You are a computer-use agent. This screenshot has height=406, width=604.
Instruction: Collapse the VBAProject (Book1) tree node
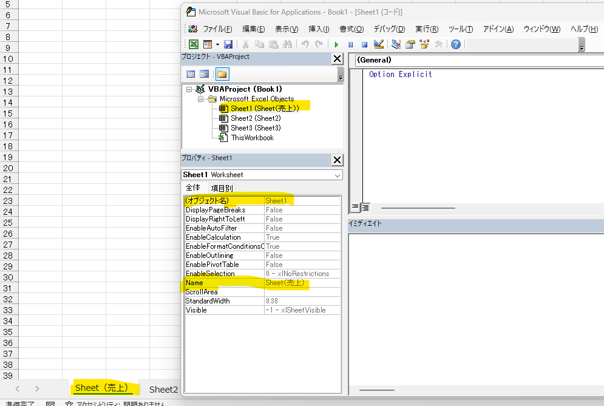click(189, 89)
